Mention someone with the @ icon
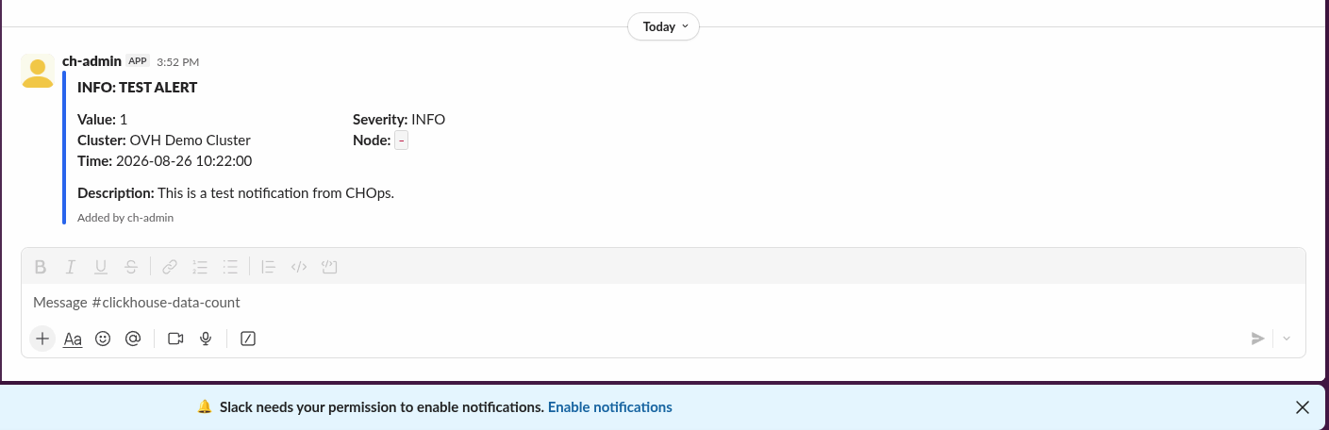Viewport: 1329px width, 430px height. tap(133, 339)
